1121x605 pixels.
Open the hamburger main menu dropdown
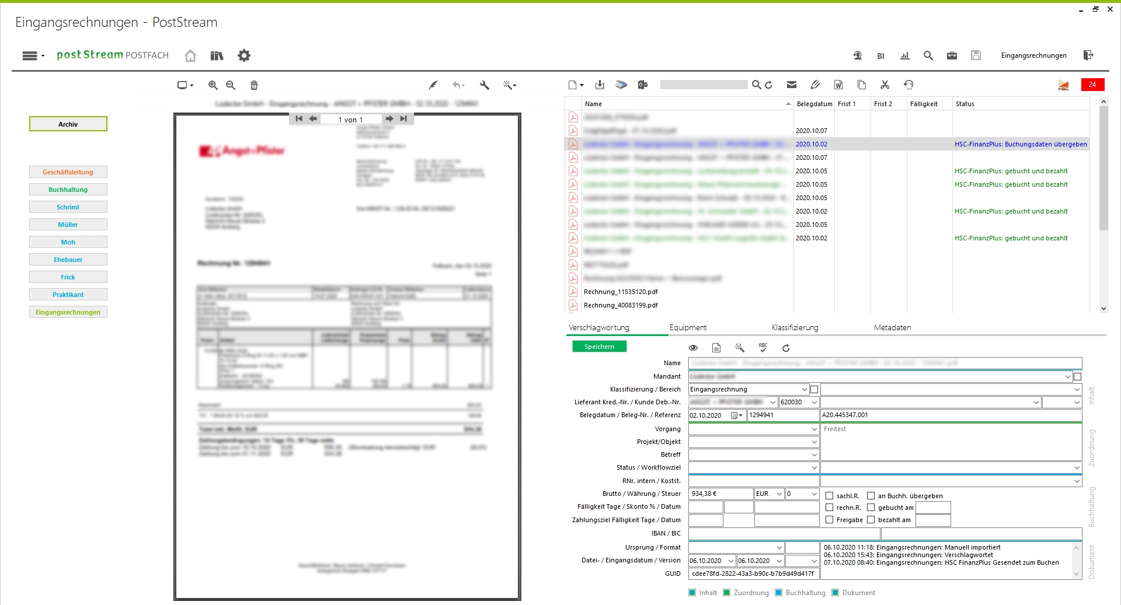[x=33, y=56]
